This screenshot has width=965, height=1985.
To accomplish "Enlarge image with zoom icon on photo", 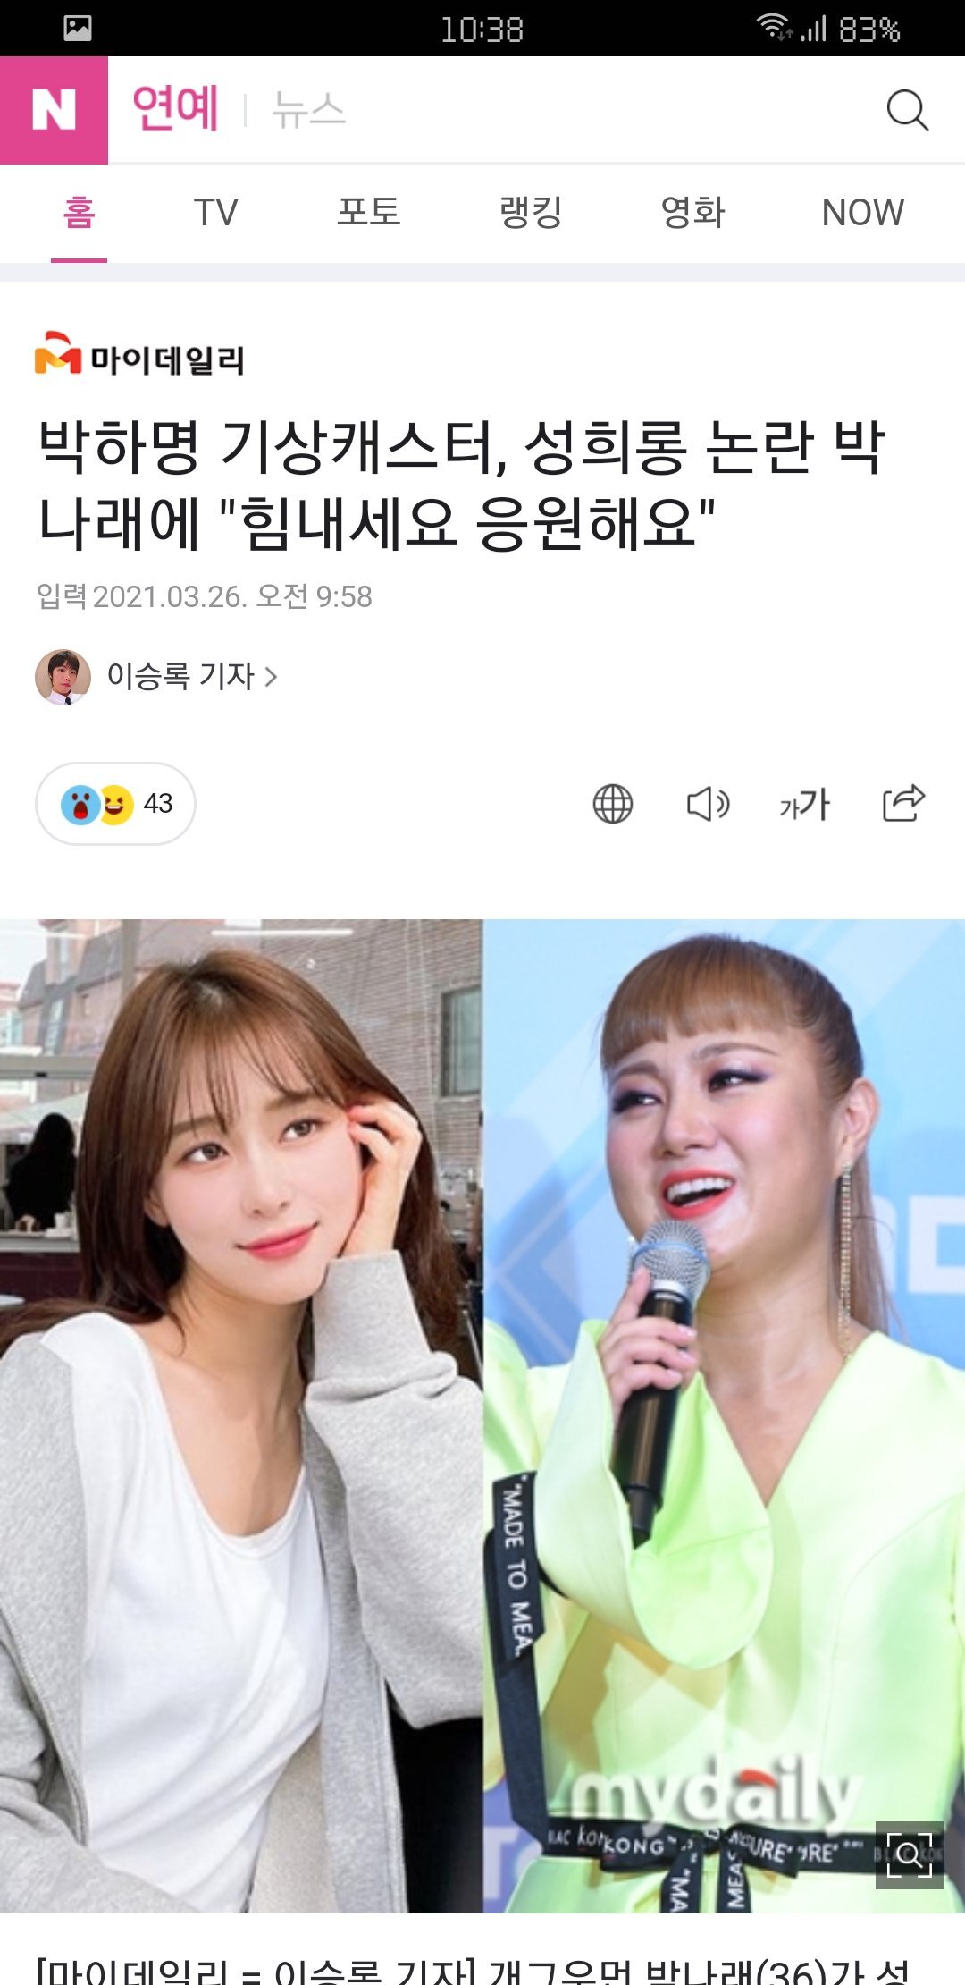I will (909, 1854).
